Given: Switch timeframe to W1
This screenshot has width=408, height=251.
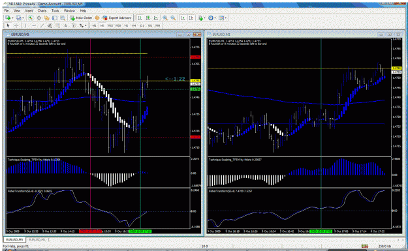Looking at the screenshot, I should 150,25.
